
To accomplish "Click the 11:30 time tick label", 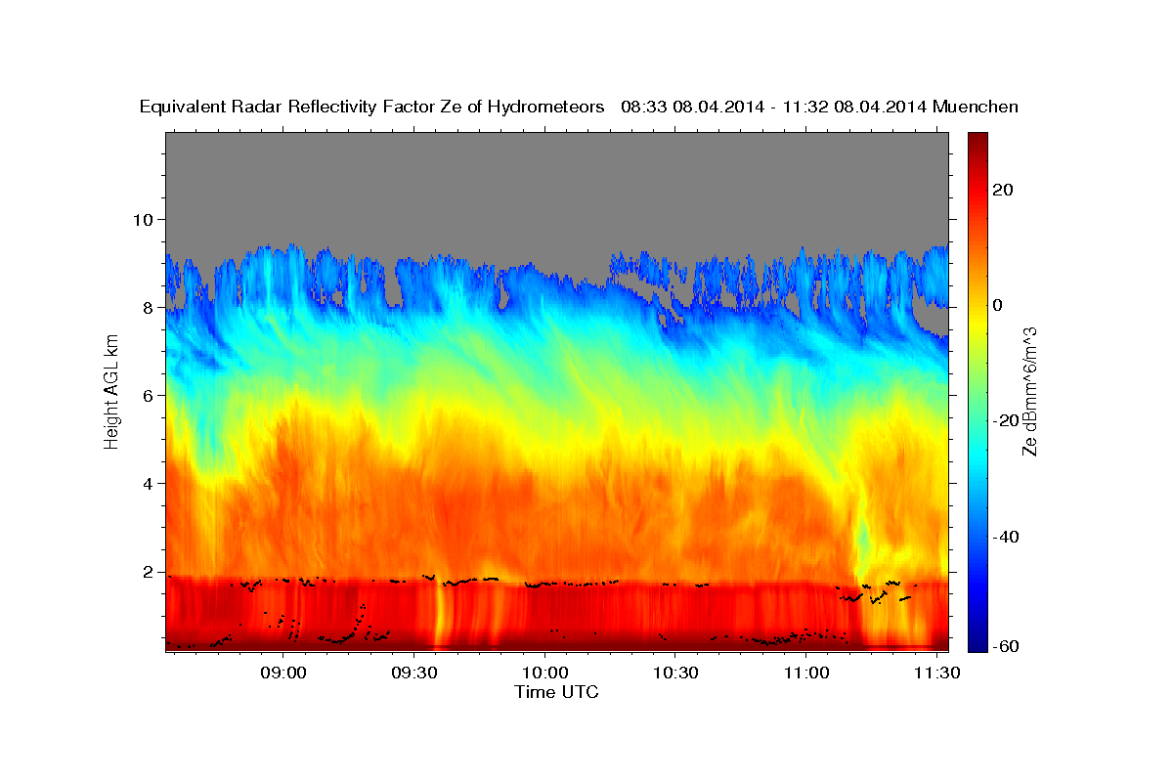I will 936,673.
